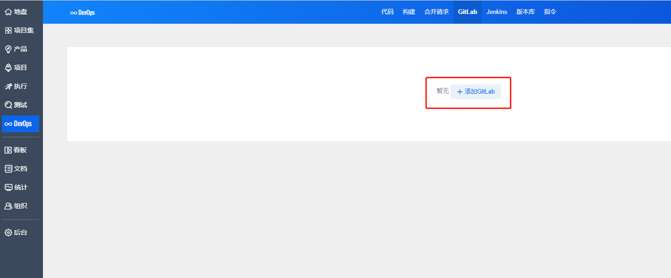Switch to the 指令 tab
The height and width of the screenshot is (278, 671).
coord(550,12)
